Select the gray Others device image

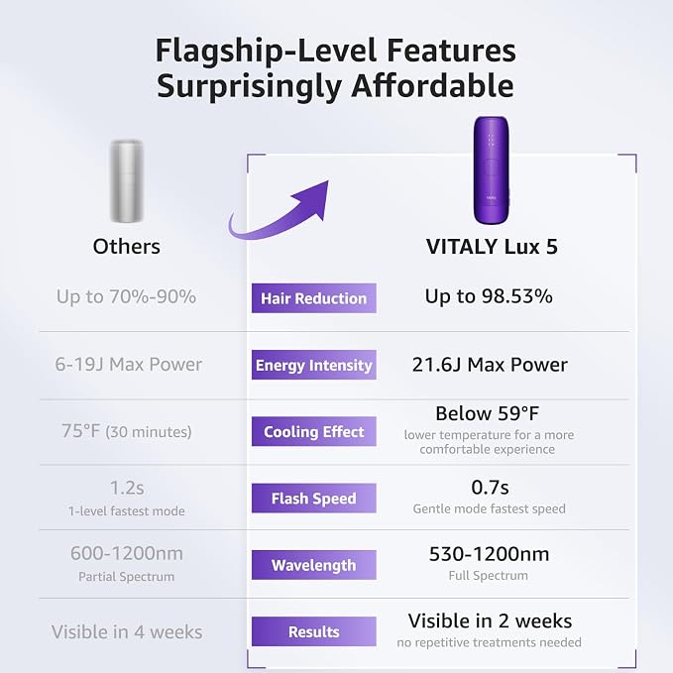coord(127,181)
